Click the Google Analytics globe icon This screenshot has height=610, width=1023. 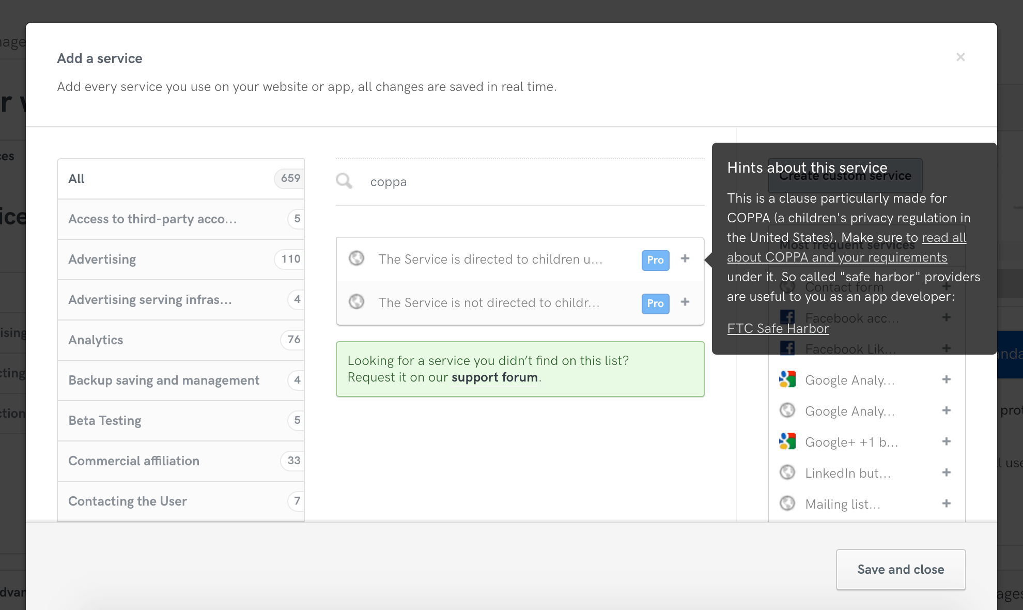coord(787,410)
